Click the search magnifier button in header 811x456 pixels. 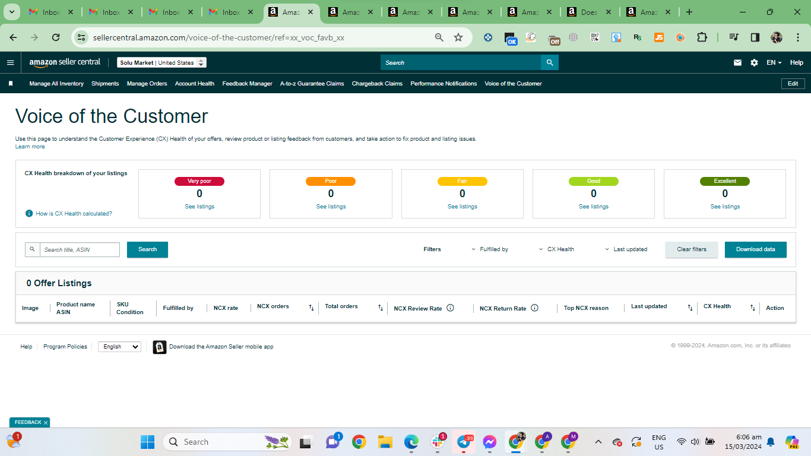point(550,62)
